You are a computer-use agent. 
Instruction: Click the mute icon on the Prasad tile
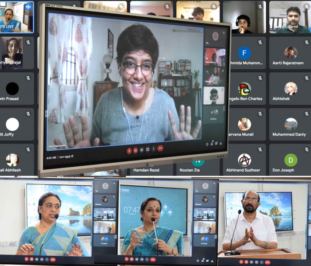[x=28, y=78]
